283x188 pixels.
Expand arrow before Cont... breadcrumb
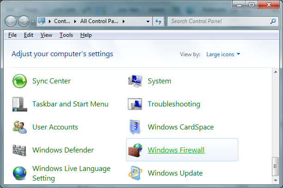(50, 22)
